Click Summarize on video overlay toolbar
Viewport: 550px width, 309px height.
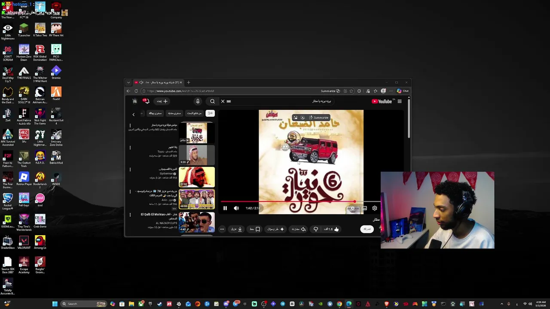click(318, 118)
